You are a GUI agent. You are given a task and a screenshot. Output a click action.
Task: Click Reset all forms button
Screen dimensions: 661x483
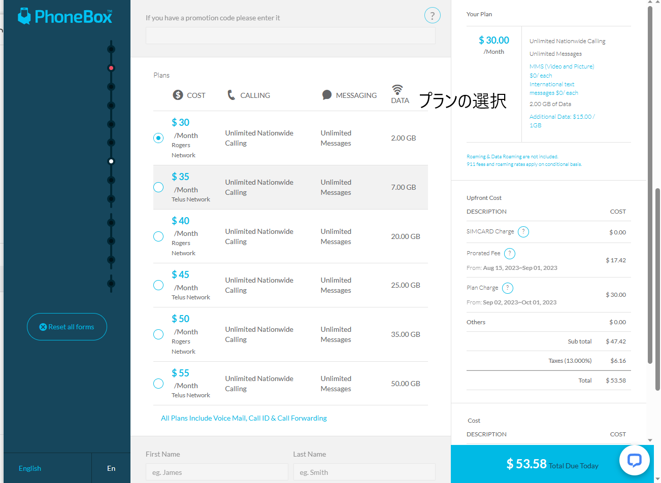click(x=67, y=327)
